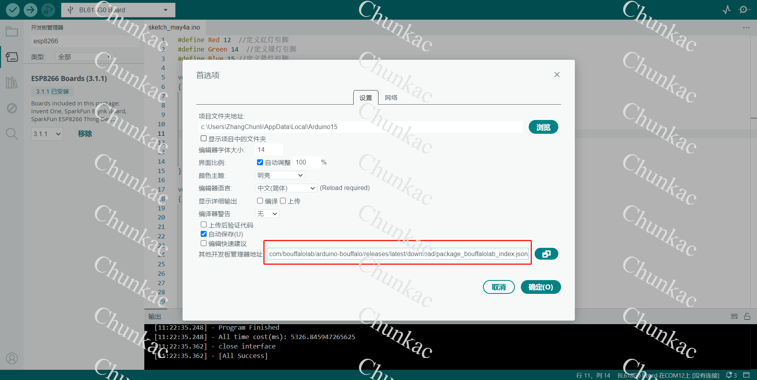
Task: Enable verbose output for compile
Action: click(260, 201)
